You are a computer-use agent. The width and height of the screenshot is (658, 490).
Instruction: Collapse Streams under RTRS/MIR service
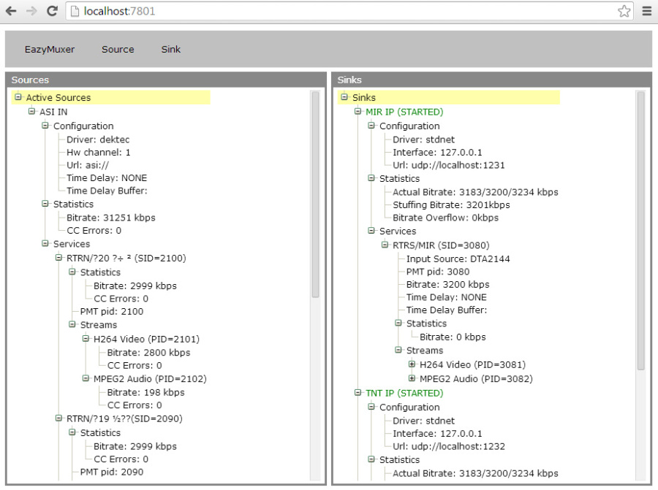(398, 350)
